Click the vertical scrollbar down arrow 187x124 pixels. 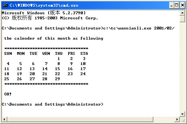182,114
